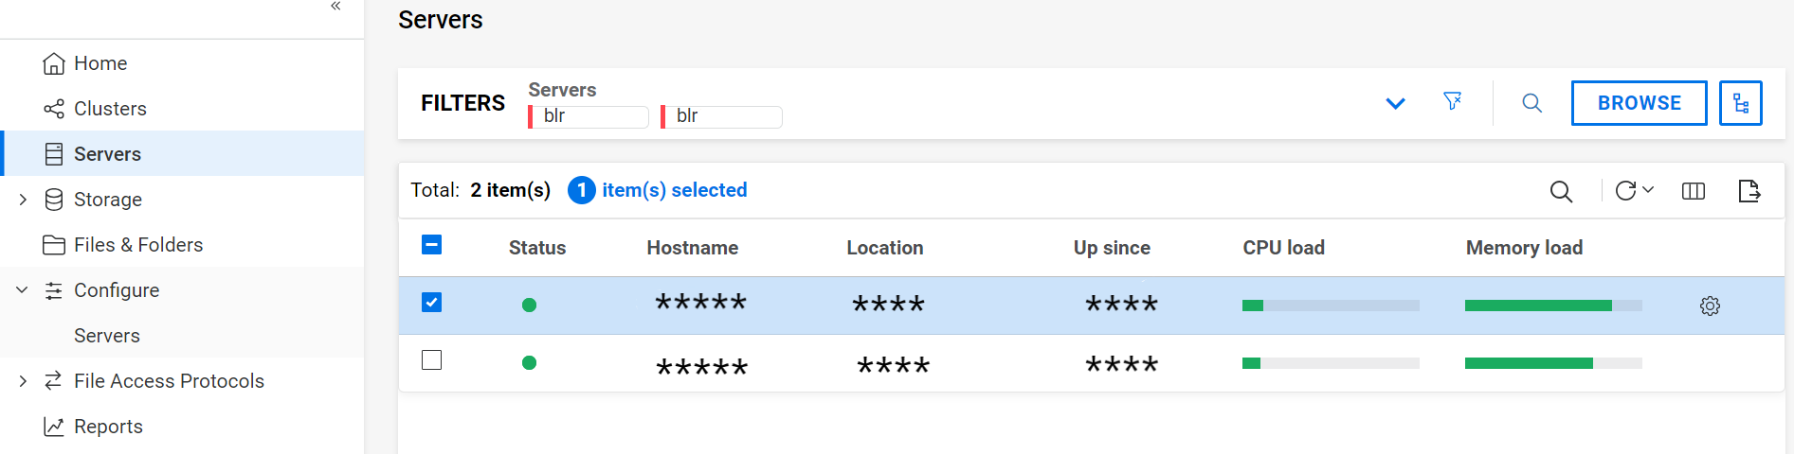This screenshot has width=1794, height=454.
Task: Open the column chooser icon
Action: (1693, 191)
